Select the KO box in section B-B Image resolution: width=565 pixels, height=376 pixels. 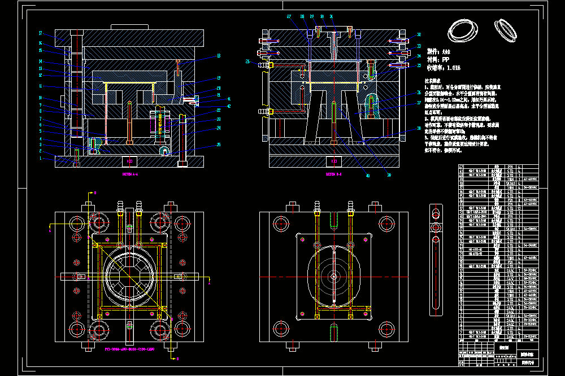point(334,161)
